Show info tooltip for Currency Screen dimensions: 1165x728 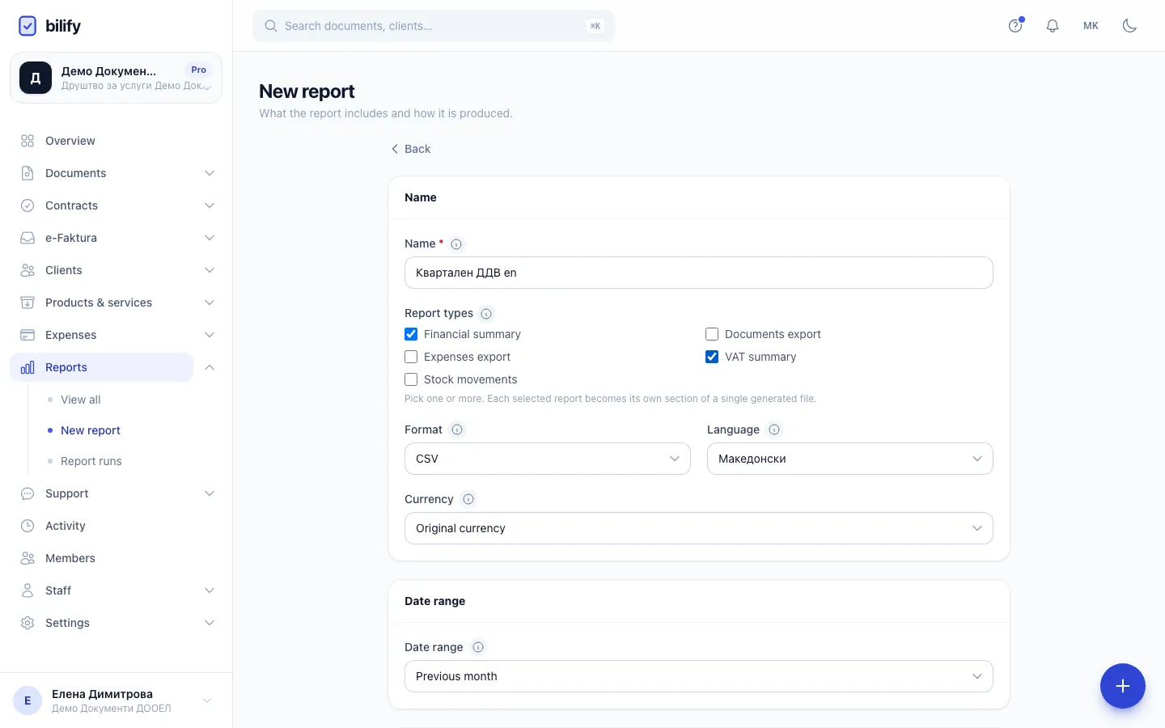(468, 499)
